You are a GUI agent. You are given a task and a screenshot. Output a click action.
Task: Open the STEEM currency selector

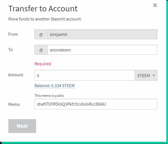pos(146,75)
